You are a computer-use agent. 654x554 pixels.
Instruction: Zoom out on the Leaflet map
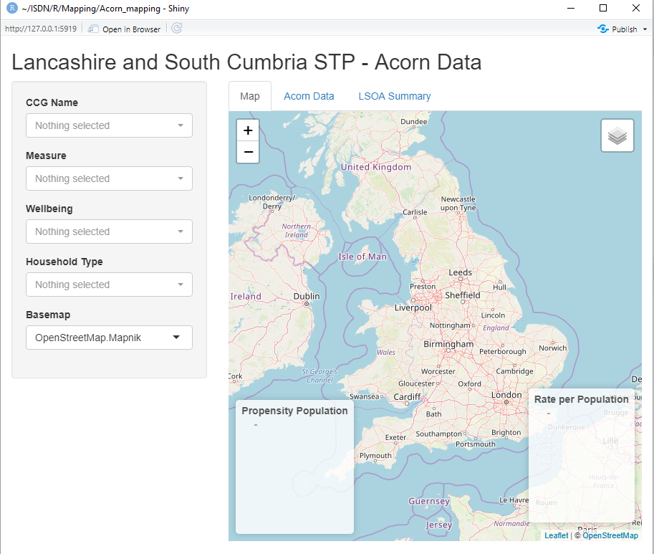pyautogui.click(x=248, y=152)
